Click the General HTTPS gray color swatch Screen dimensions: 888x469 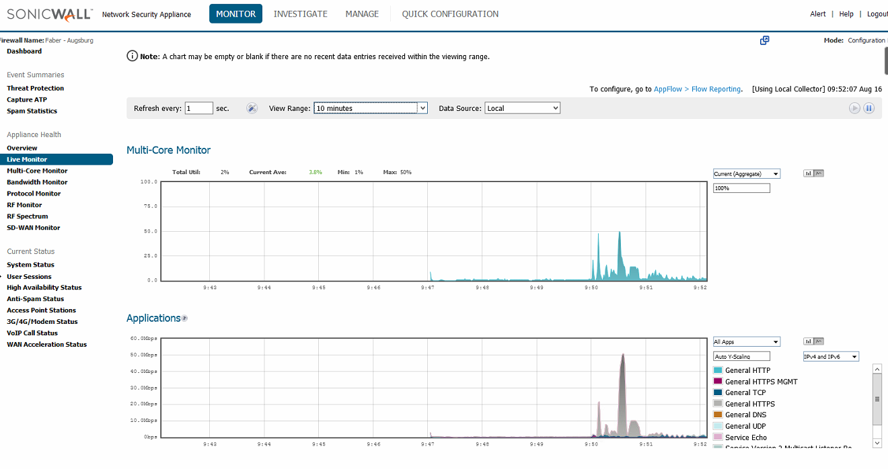[x=718, y=404]
